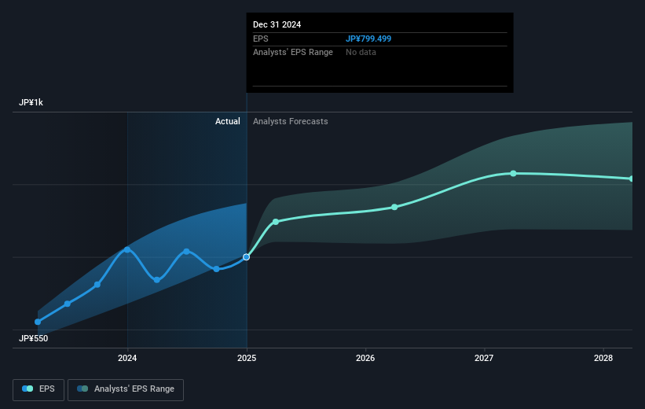Click the 2025 x-axis label
Image resolution: width=645 pixels, height=409 pixels.
(247, 358)
